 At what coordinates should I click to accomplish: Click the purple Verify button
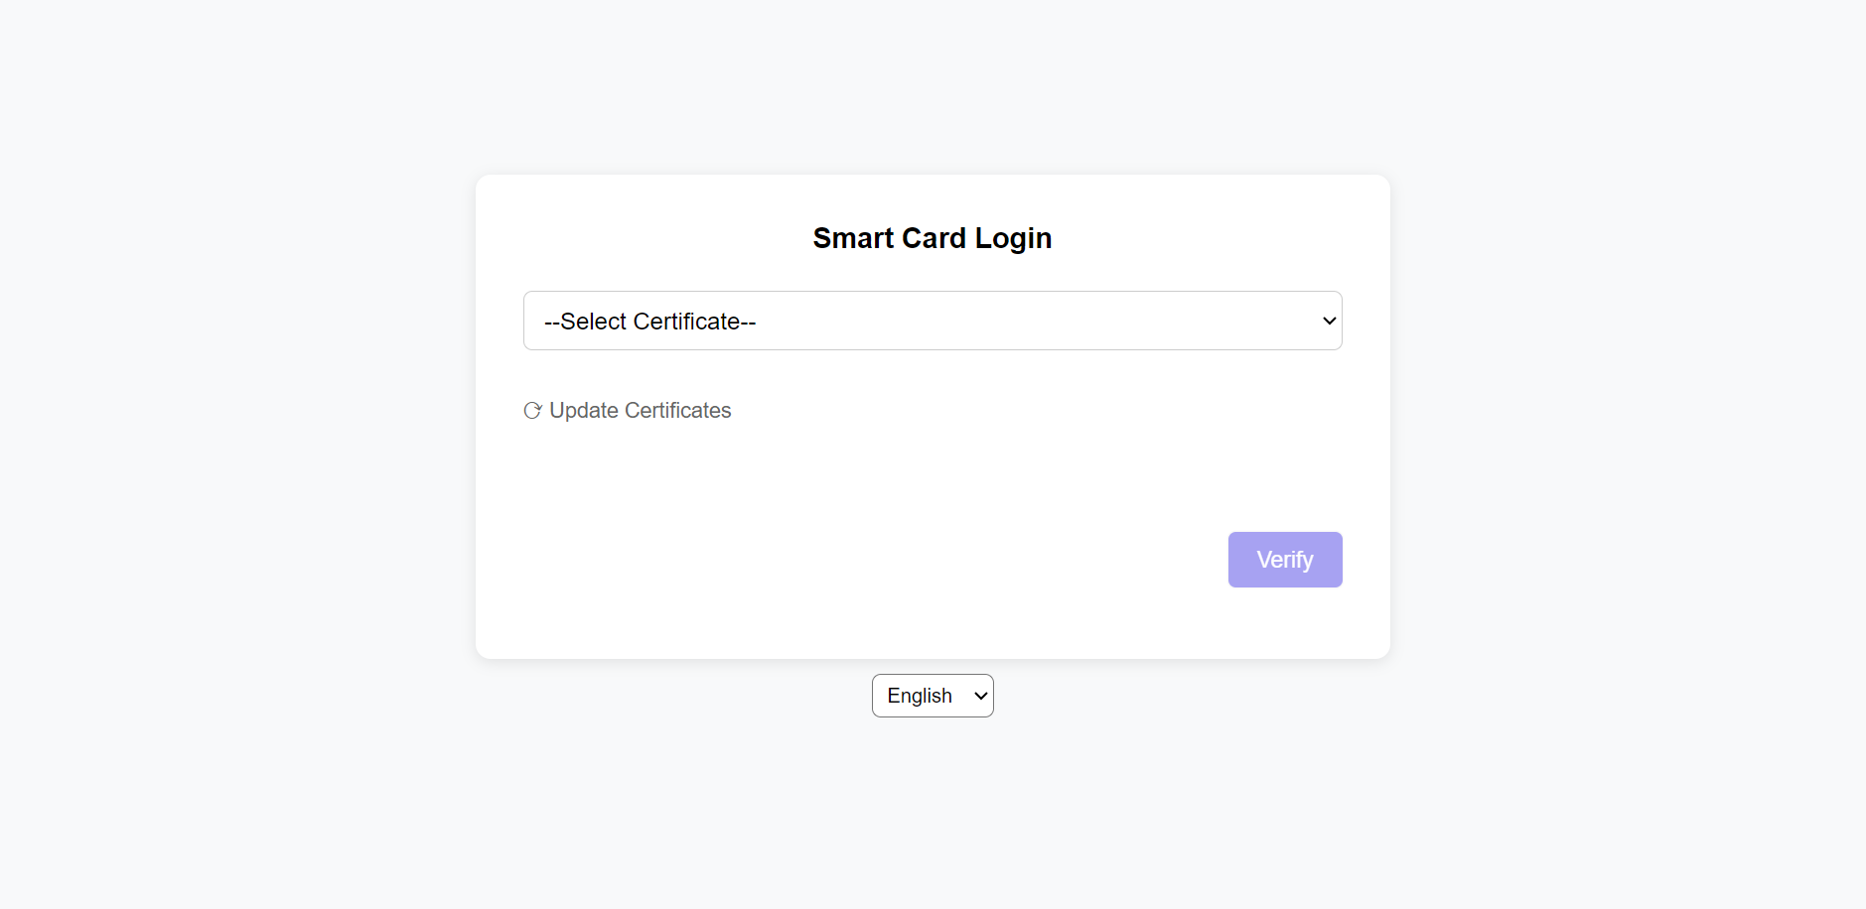1285,560
